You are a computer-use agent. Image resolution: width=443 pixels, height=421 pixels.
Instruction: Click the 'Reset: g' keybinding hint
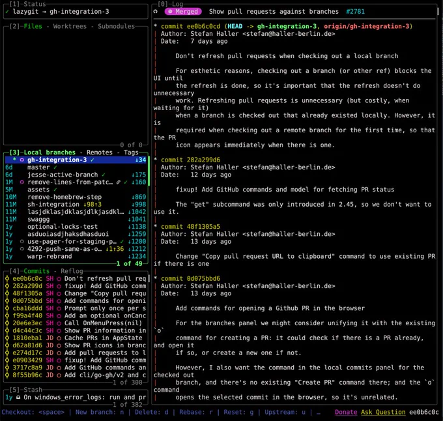(238, 413)
